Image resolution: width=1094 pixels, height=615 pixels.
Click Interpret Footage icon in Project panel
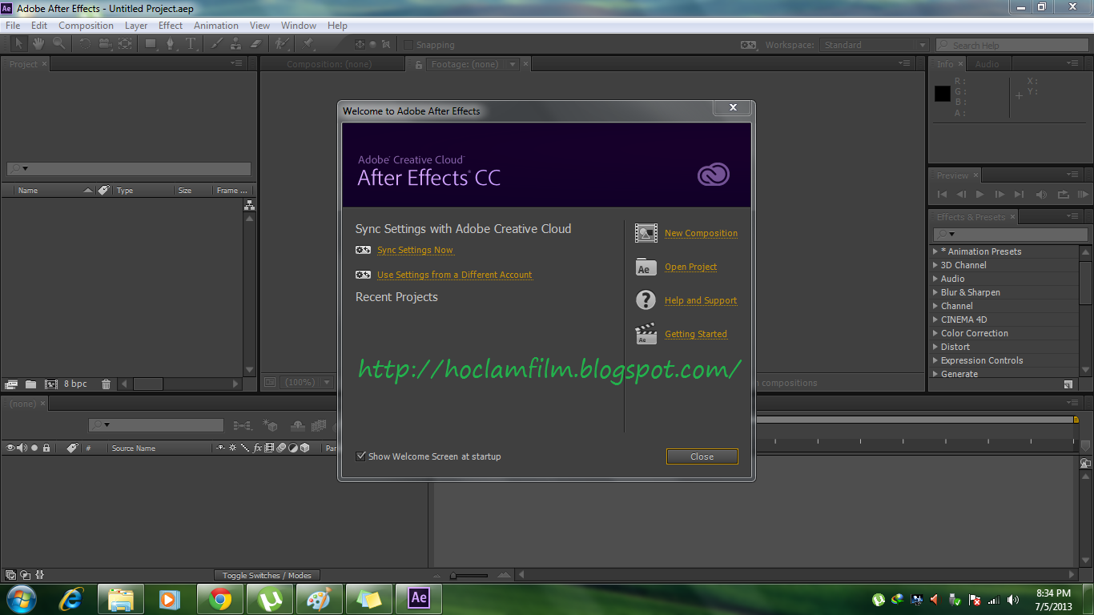[x=11, y=384]
